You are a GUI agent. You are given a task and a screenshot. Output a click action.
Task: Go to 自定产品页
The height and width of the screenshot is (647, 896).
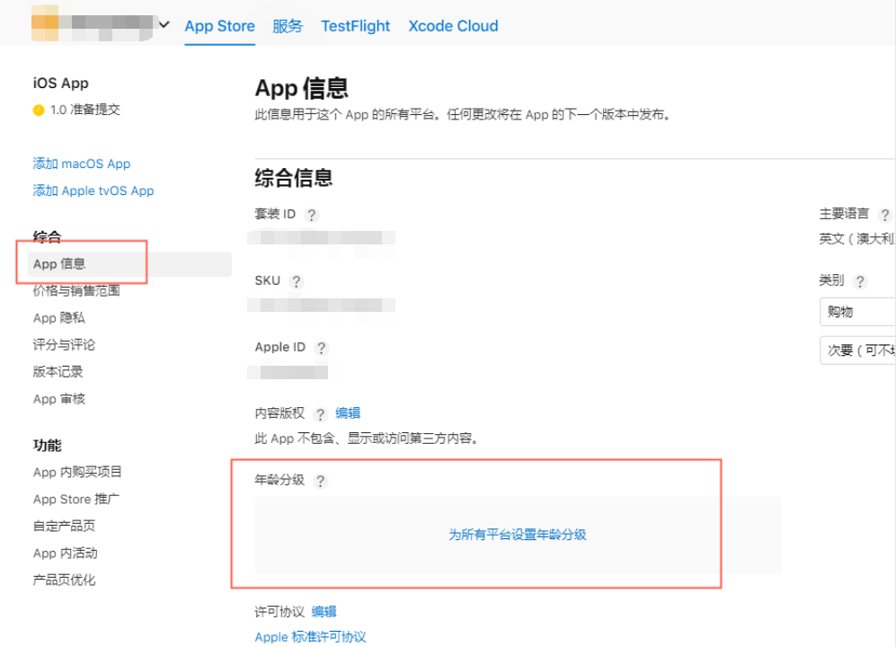point(64,526)
